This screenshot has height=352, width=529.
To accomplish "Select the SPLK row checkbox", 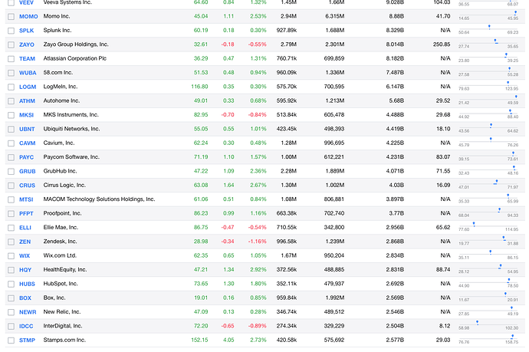I will [10, 31].
